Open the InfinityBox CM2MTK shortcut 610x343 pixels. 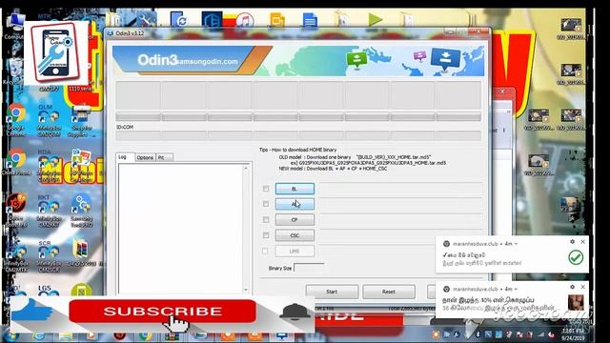pyautogui.click(x=16, y=257)
